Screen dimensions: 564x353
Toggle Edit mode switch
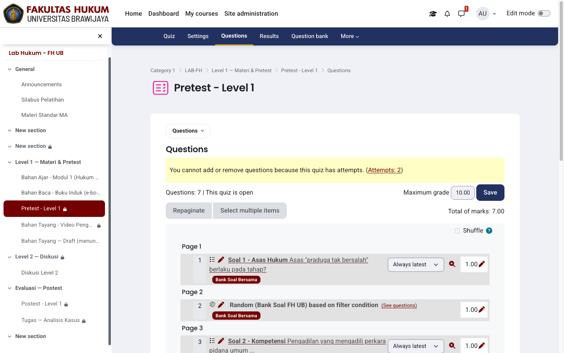tap(544, 13)
